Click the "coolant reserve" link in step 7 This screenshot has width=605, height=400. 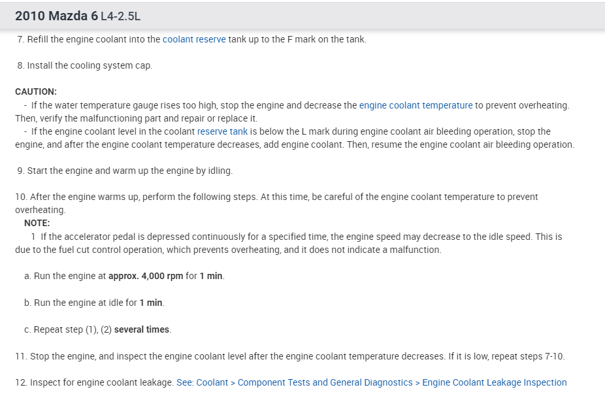point(194,39)
